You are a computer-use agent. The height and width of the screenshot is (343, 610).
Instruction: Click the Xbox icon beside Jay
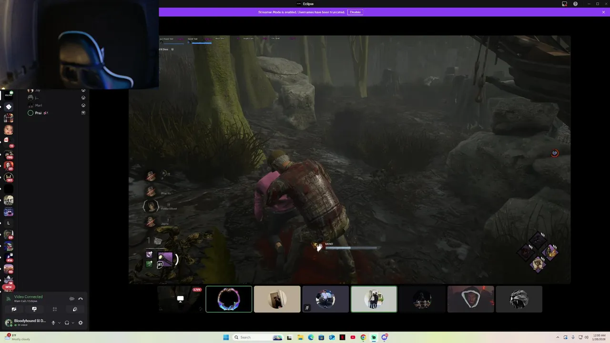83,90
